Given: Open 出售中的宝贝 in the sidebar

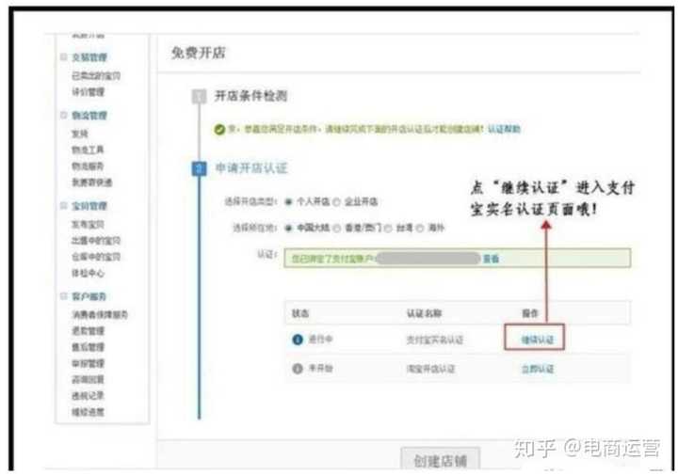Looking at the screenshot, I should tap(96, 241).
